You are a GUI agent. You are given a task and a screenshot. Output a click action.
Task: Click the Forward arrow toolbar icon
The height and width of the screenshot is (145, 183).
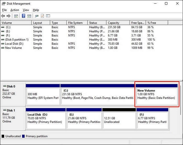click(8, 16)
